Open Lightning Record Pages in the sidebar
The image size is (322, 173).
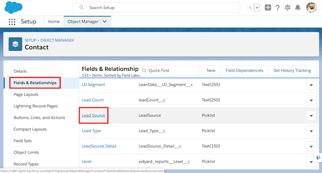[36, 106]
